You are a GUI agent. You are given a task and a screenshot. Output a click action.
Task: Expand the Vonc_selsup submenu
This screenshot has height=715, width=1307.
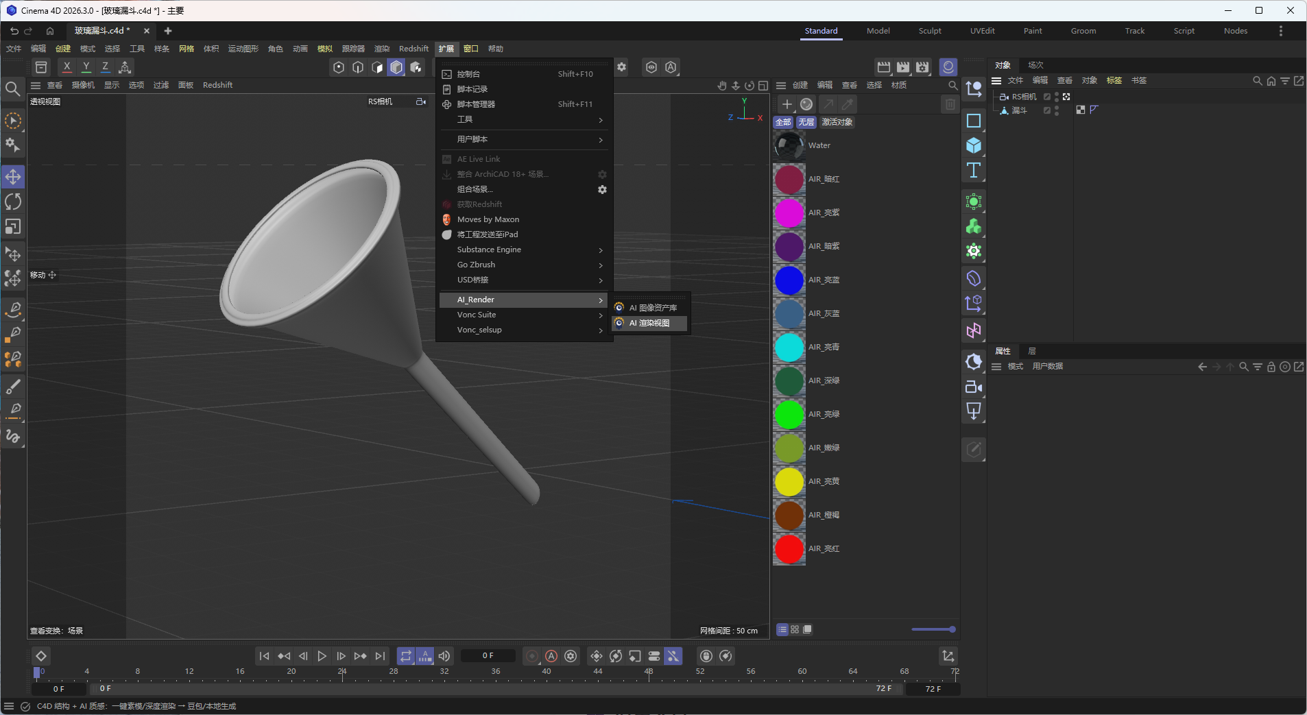[x=525, y=330]
